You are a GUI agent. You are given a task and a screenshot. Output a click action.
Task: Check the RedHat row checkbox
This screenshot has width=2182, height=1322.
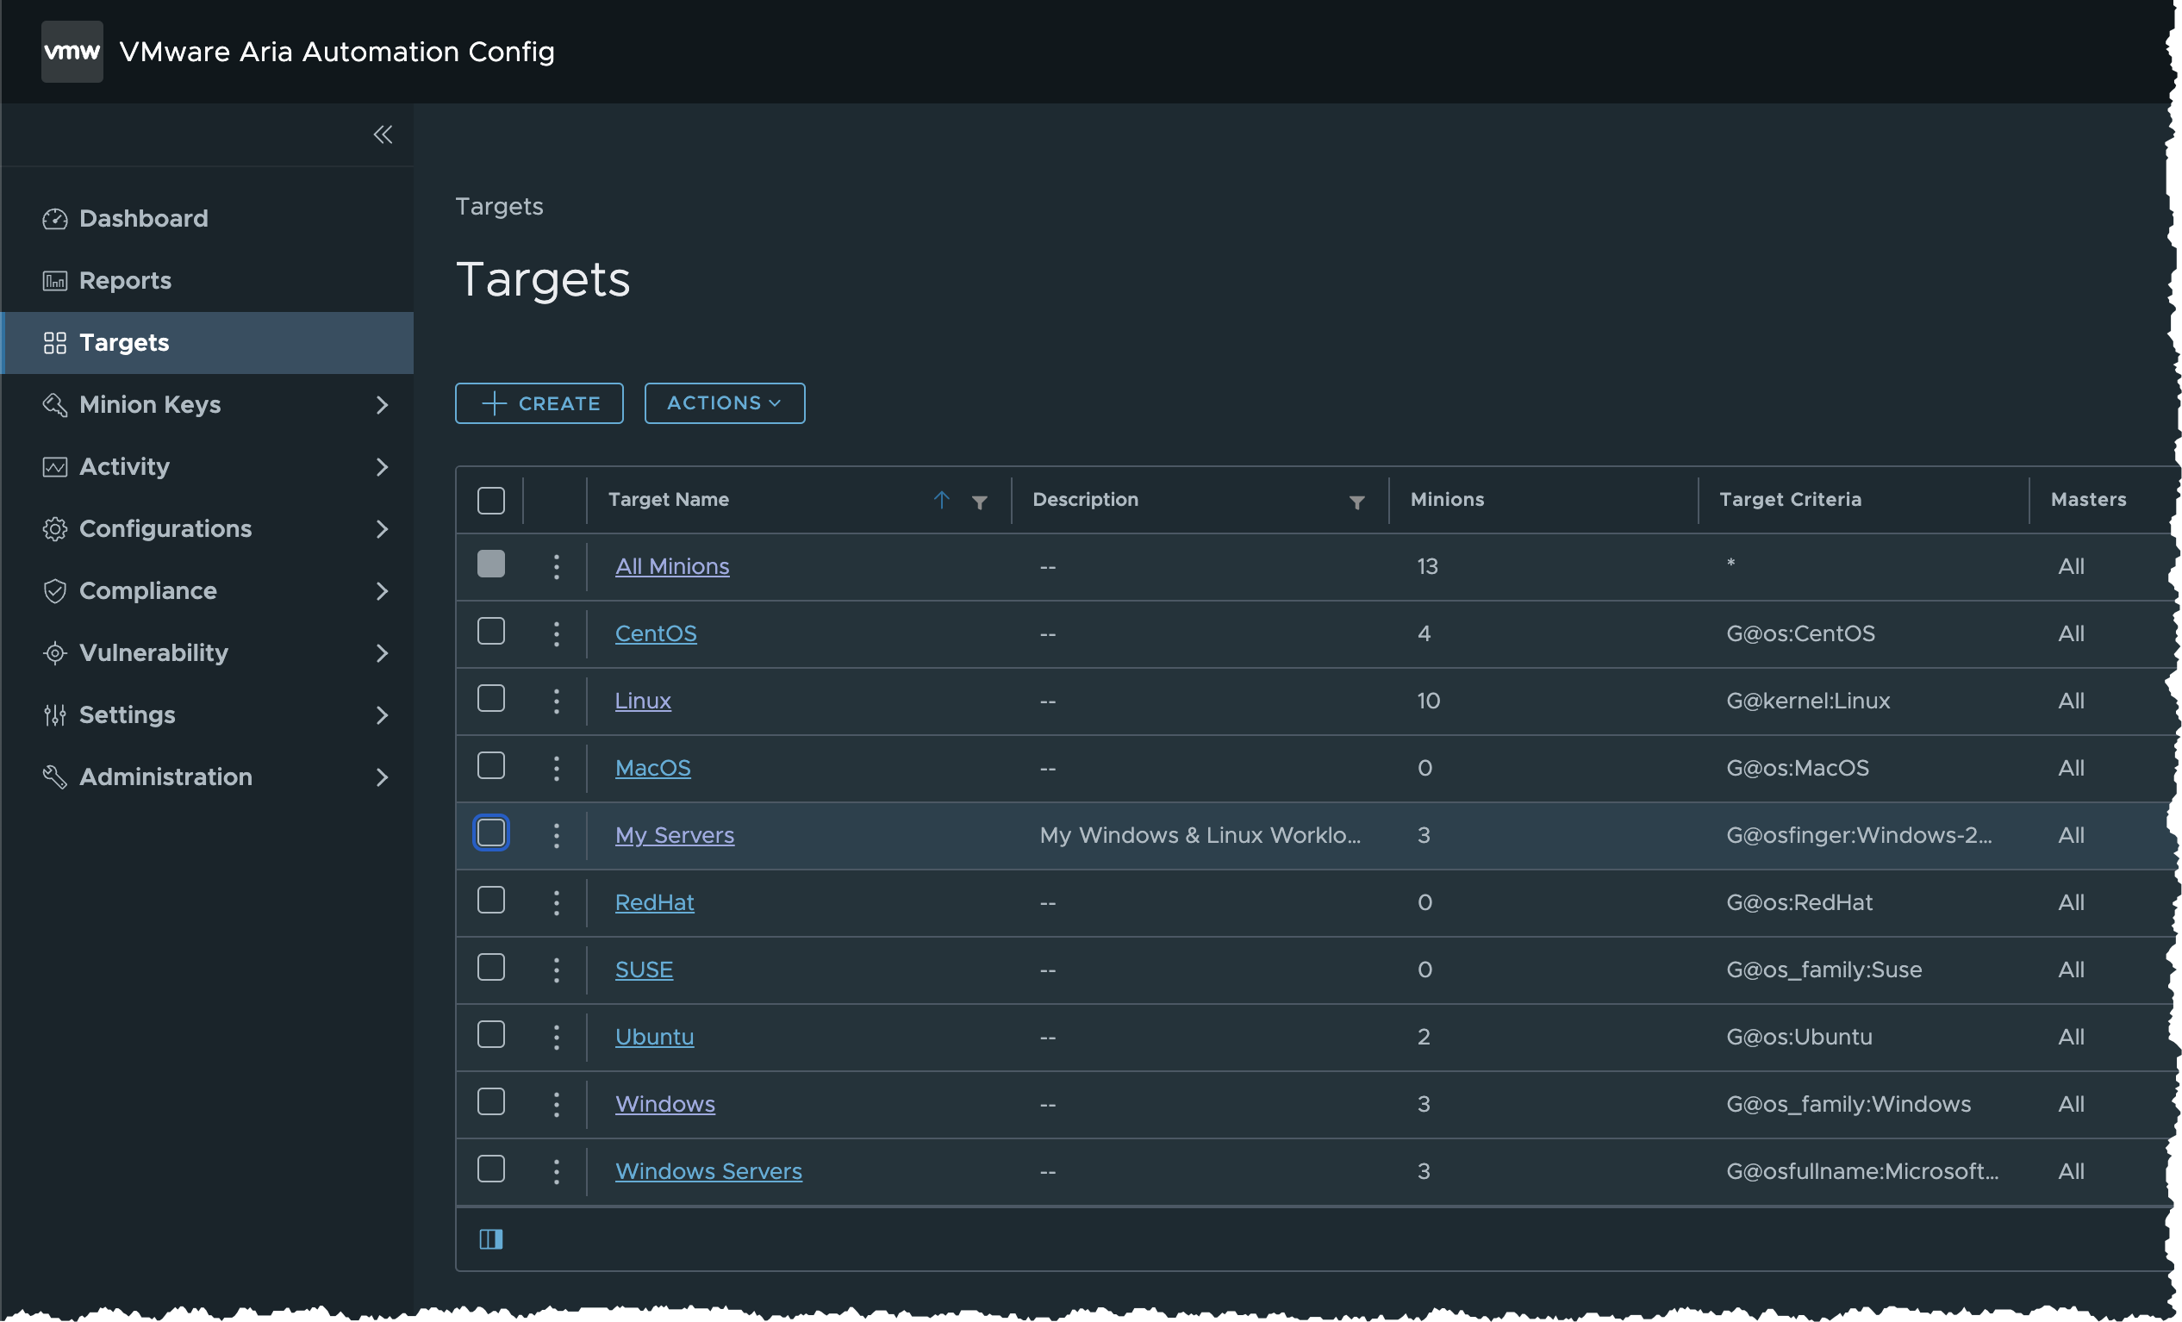tap(490, 901)
